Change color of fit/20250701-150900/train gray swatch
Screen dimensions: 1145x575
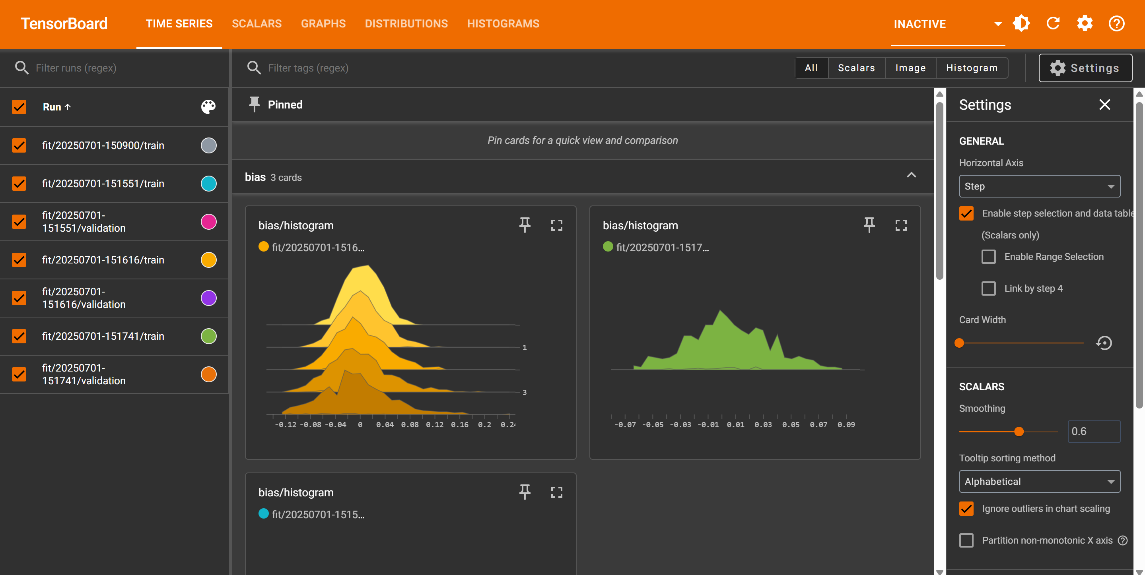click(208, 145)
